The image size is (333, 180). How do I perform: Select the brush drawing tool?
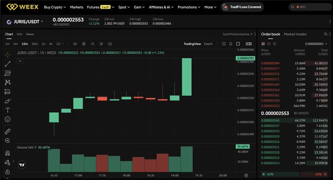click(8, 101)
